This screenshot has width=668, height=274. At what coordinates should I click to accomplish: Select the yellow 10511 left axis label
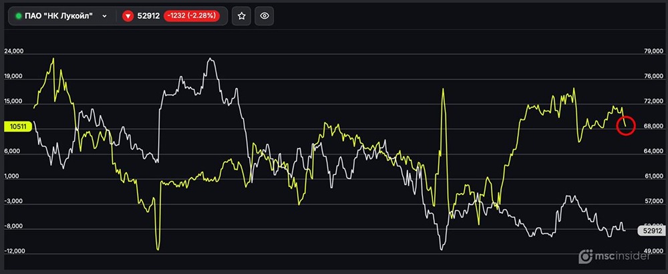point(18,126)
